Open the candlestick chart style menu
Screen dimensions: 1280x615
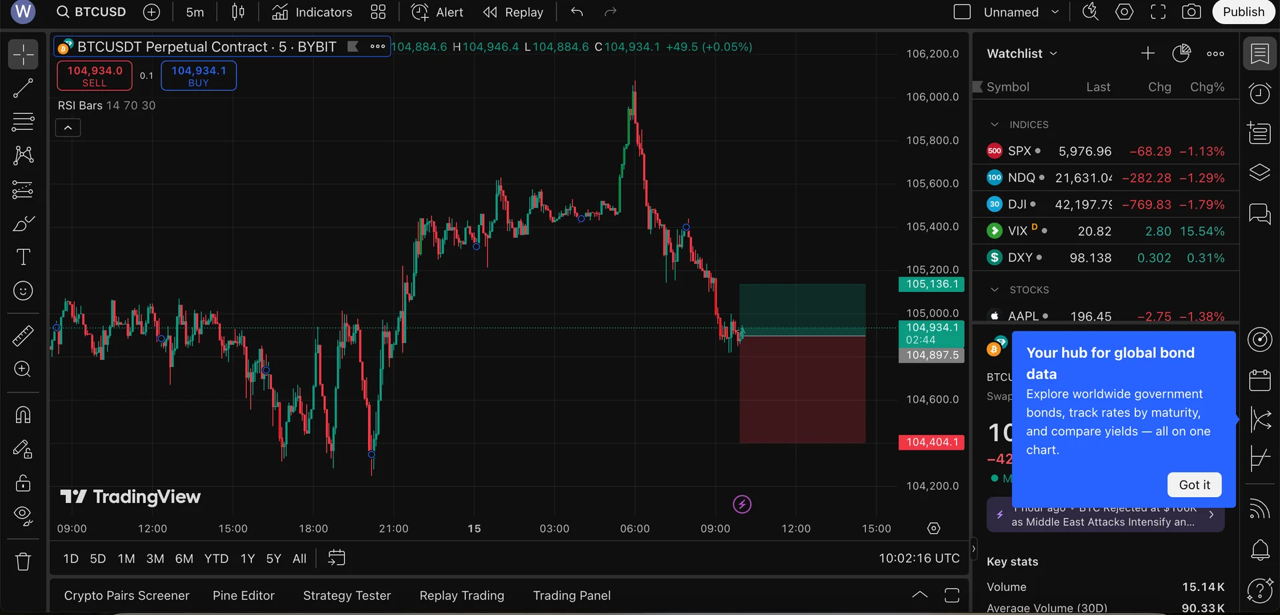click(x=238, y=12)
